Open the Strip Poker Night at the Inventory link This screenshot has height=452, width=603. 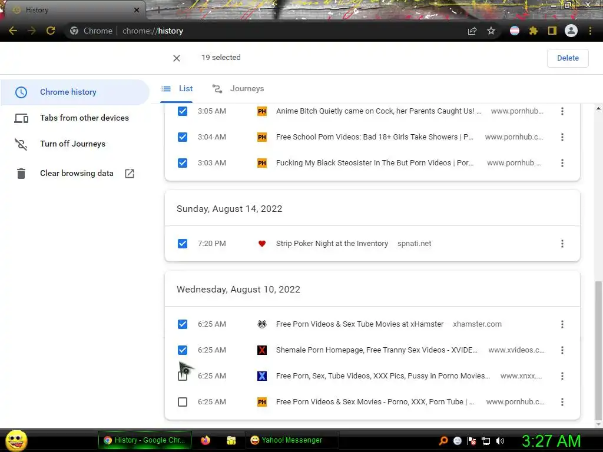(x=332, y=244)
